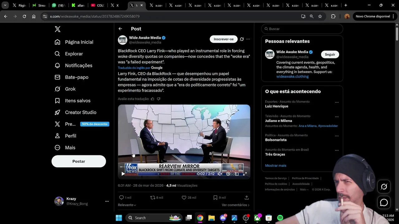Open Windows Start menu
Image resolution: width=399 pixels, height=224 pixels.
point(119,218)
